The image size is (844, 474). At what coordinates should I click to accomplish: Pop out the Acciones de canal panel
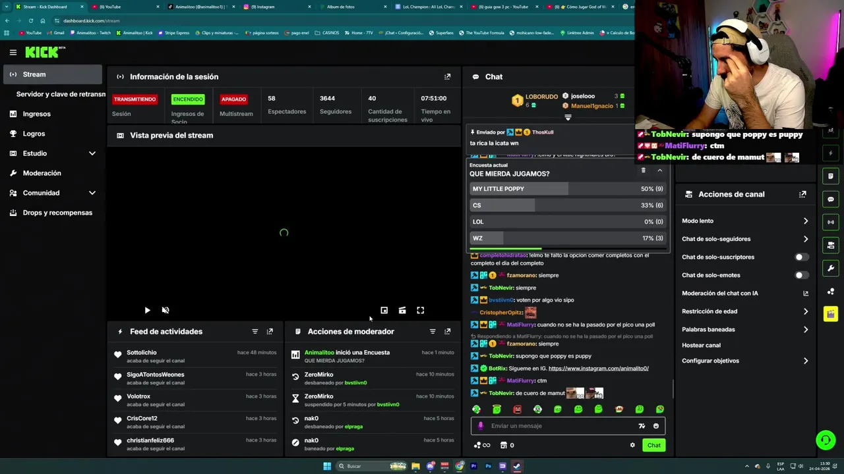(x=802, y=194)
